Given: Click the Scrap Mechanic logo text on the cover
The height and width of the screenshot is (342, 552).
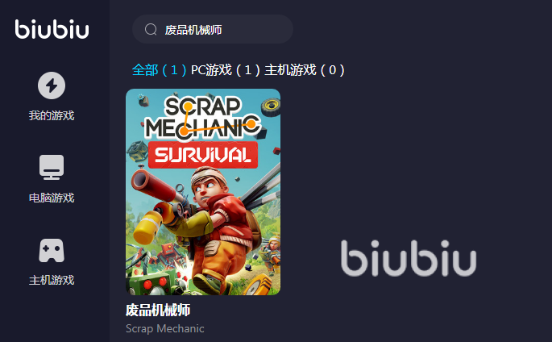Looking at the screenshot, I should pyautogui.click(x=203, y=118).
